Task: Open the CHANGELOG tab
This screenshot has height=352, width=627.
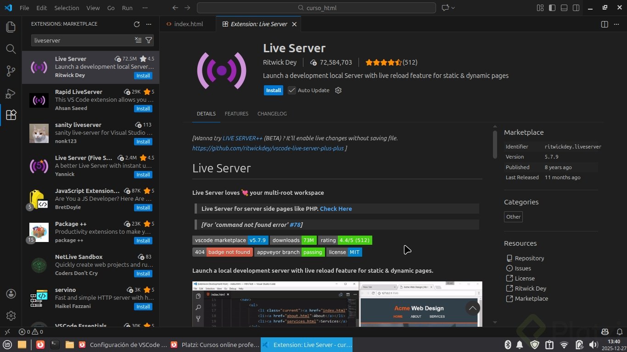Action: coord(272,114)
